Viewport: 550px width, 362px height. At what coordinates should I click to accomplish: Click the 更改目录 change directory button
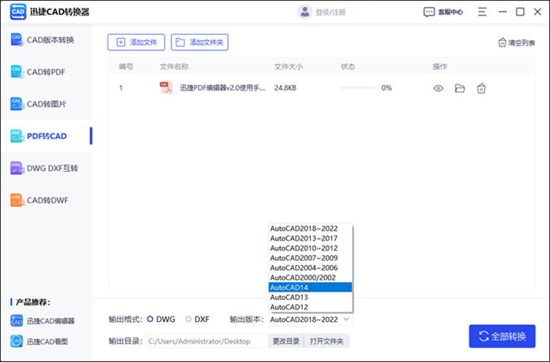[x=286, y=341]
